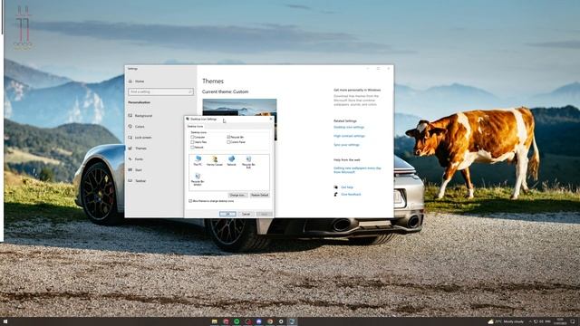Close the Settings window

(389, 69)
